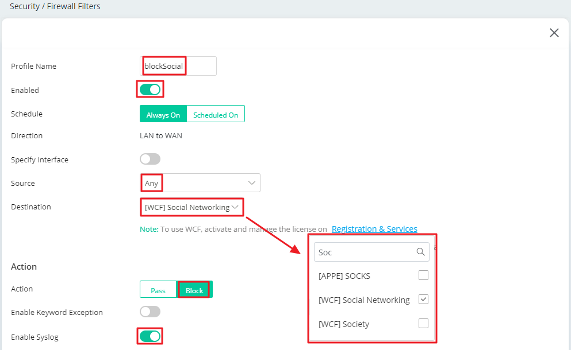This screenshot has height=350, width=571.
Task: Click the Destination dropdown chevron arrow
Action: [x=236, y=207]
